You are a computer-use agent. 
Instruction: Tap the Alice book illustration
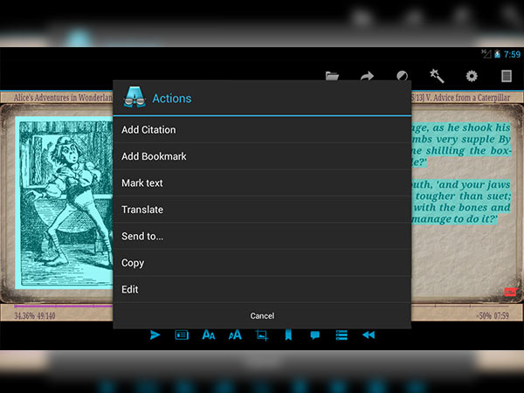tap(65, 203)
